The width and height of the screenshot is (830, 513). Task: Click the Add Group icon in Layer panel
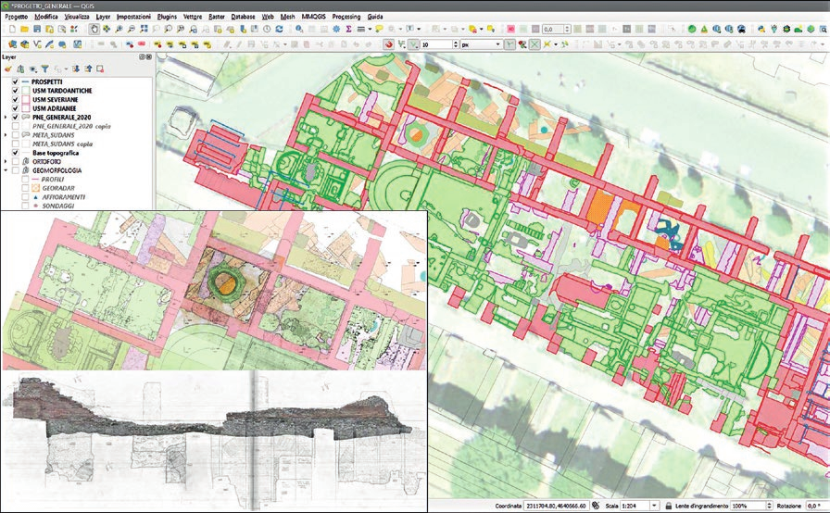click(x=20, y=69)
